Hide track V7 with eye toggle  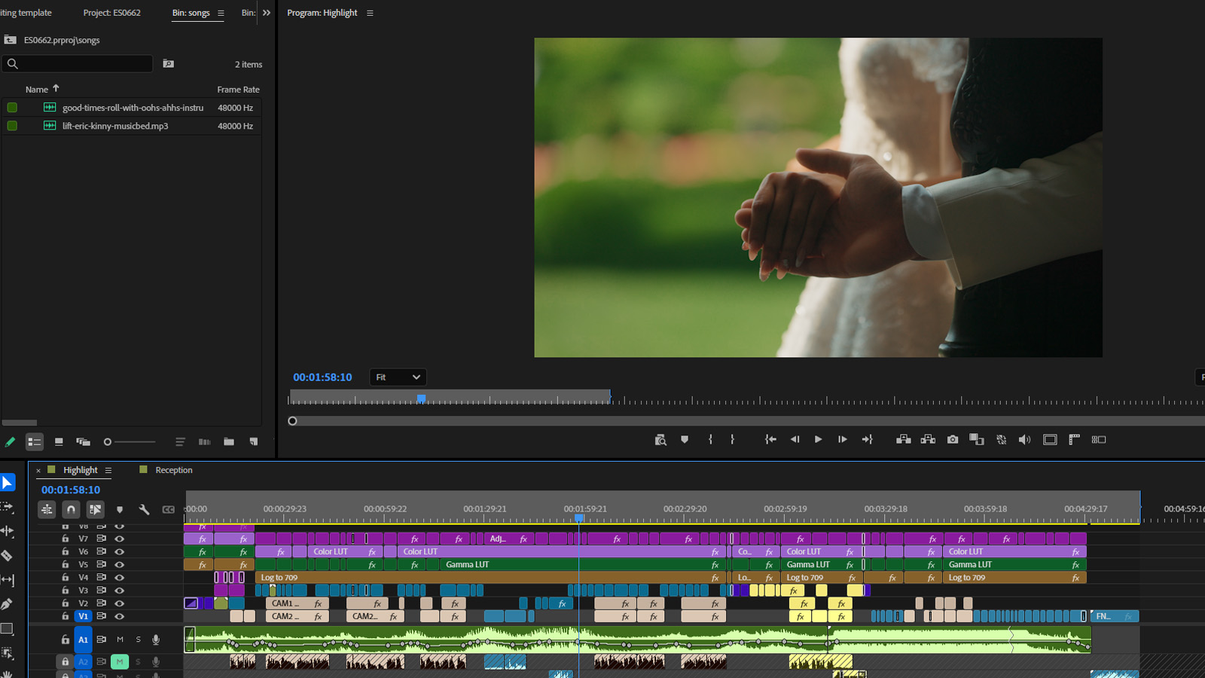(119, 539)
